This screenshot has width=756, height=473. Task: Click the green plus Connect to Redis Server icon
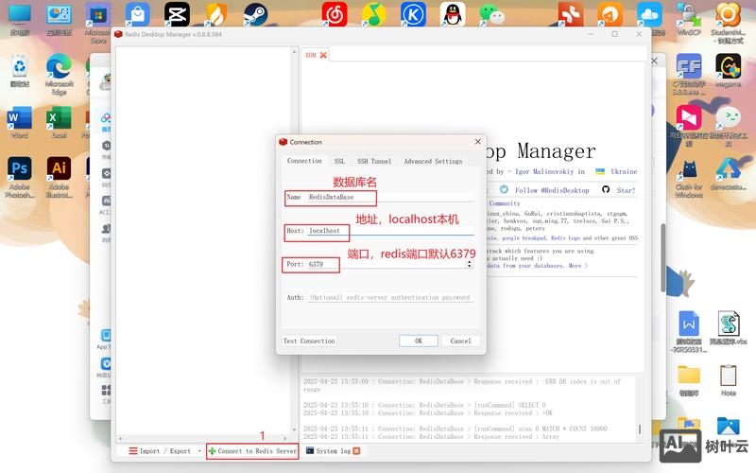212,451
